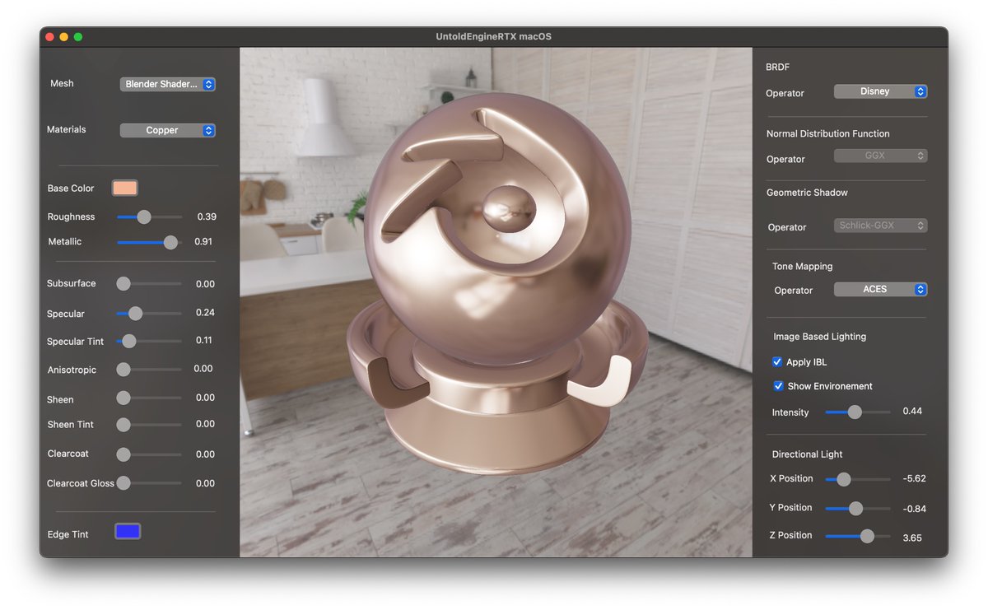The image size is (988, 610).
Task: Click the Specular Tint slider handle
Action: pos(129,341)
